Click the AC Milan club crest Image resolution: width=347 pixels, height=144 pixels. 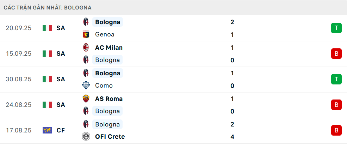click(86, 47)
